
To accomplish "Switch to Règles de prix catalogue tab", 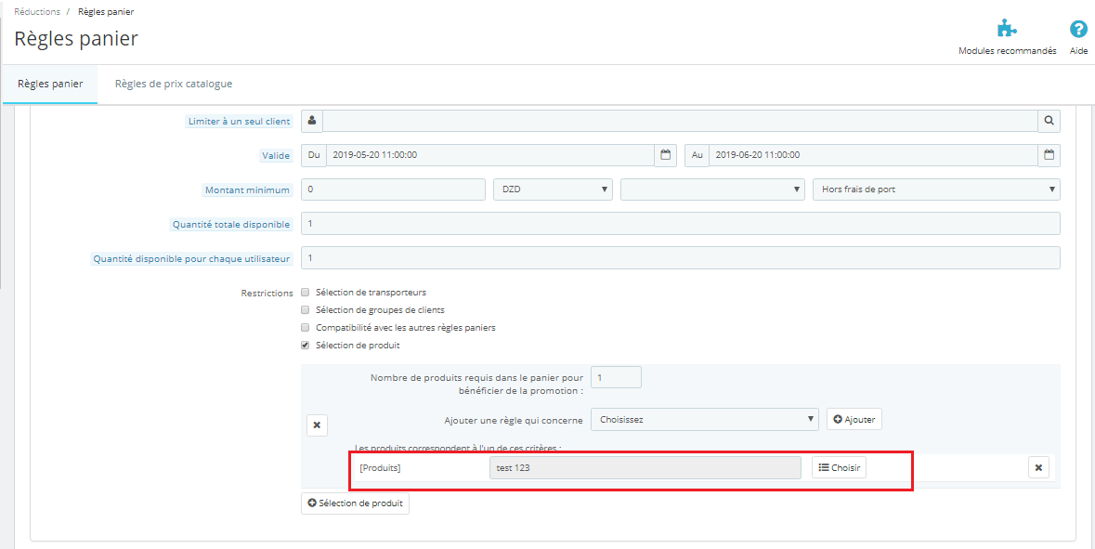I will tap(173, 84).
